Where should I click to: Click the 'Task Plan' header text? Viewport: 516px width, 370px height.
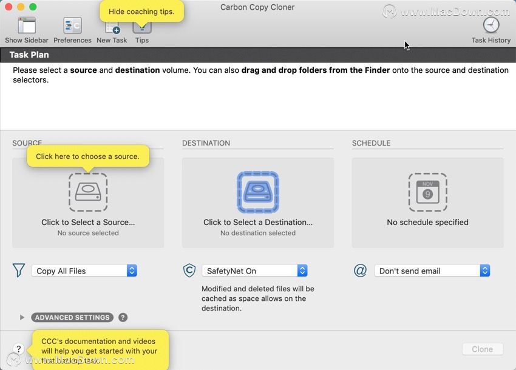click(29, 55)
